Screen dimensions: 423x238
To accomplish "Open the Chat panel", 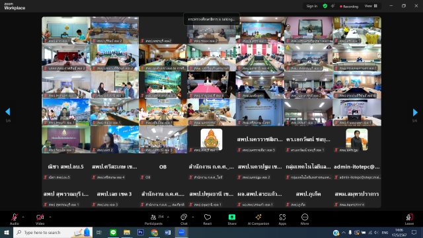I will (x=184, y=219).
